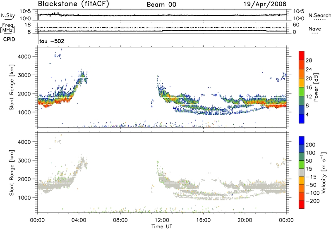
Task: Click the upper panel "Slant Range [km]" axis title
Action: 12,87
